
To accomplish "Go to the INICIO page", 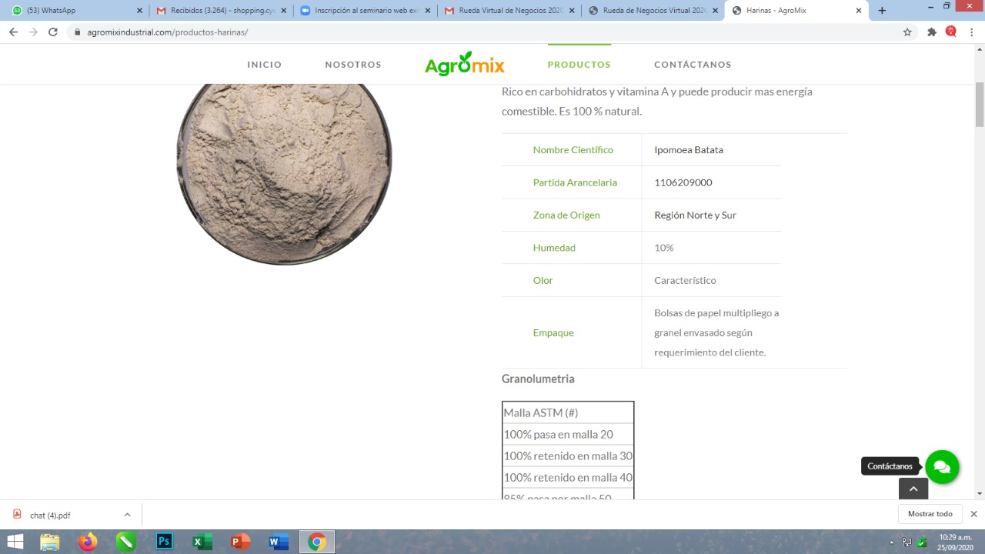I will (x=265, y=65).
